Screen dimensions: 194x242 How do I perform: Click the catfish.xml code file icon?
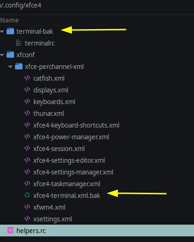pos(27,78)
